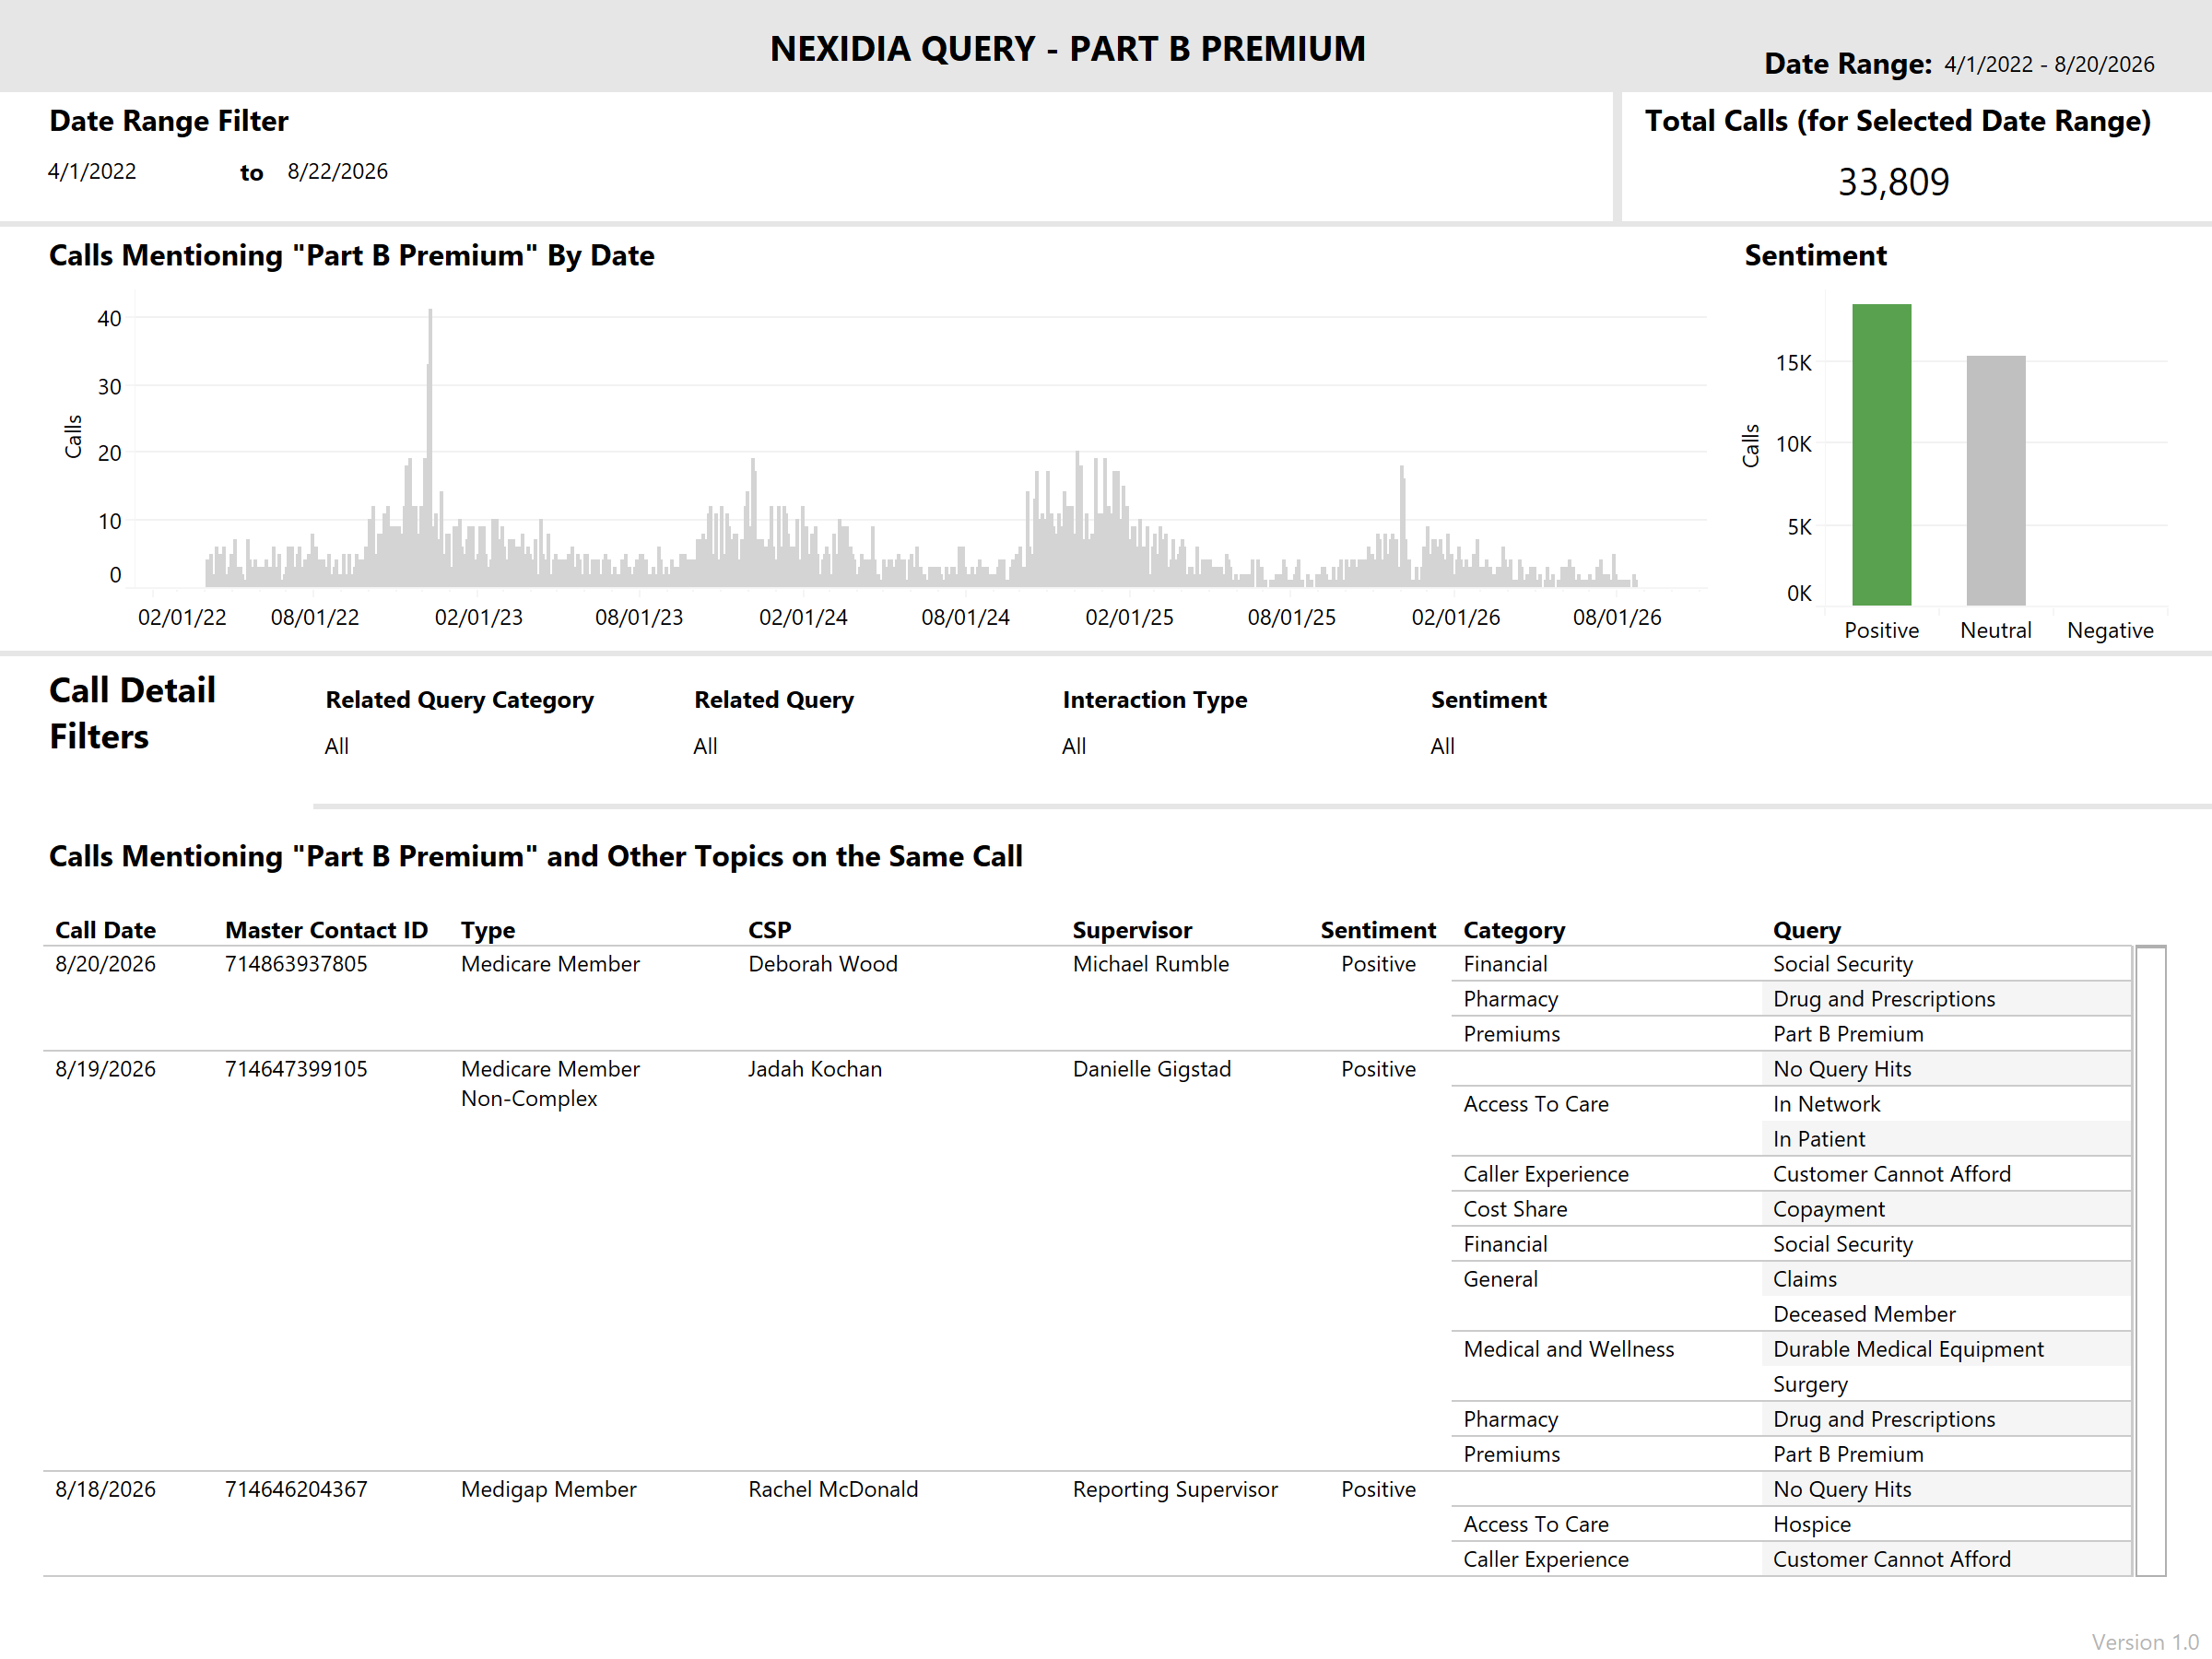This screenshot has width=2212, height=1659.
Task: Click the Medigap Member type cell
Action: click(x=548, y=1489)
